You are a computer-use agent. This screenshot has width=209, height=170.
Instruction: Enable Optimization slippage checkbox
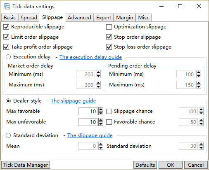(x=109, y=27)
